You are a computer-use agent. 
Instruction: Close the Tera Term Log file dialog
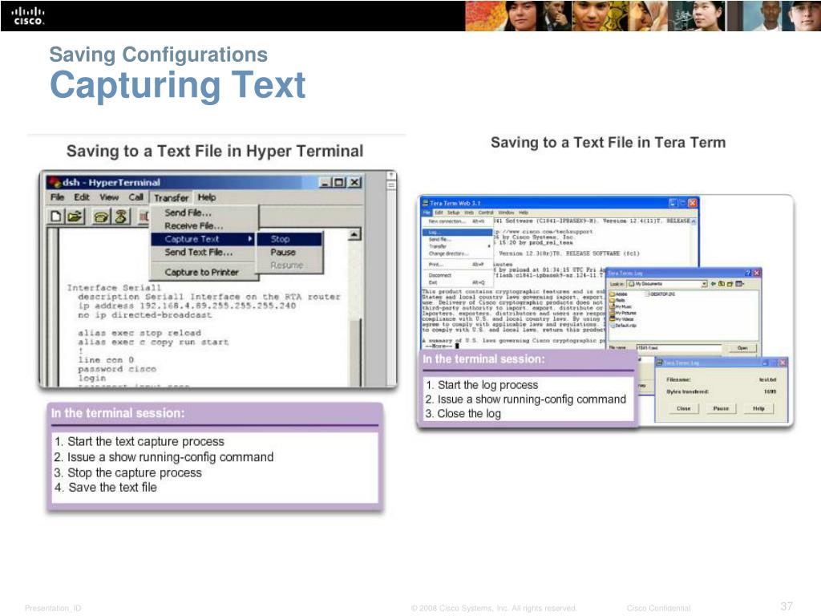tap(757, 273)
